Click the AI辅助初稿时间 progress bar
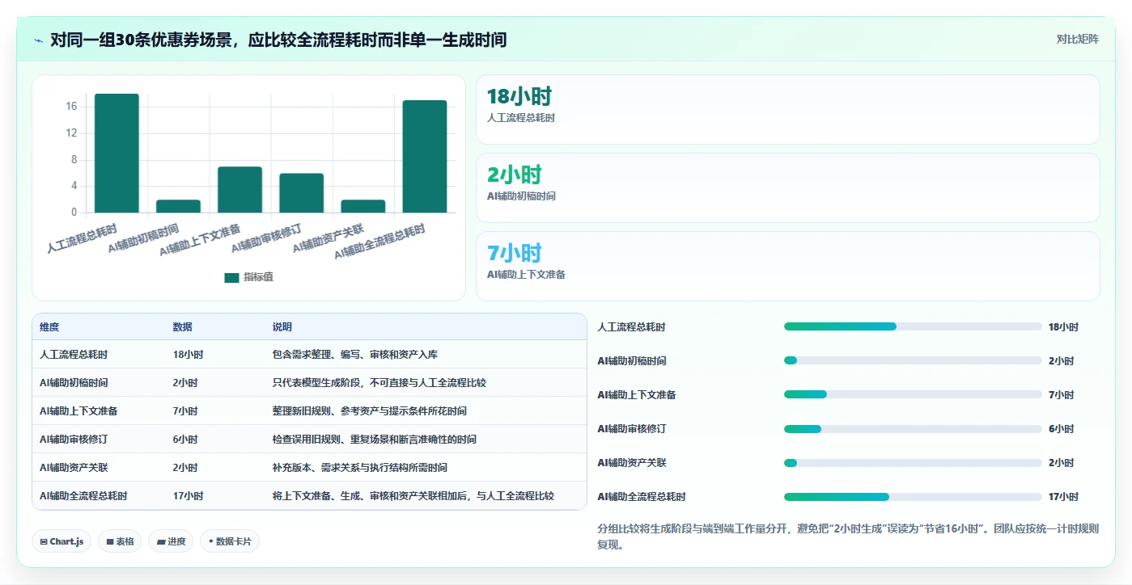Viewport: 1132px width, 585px height. (913, 360)
